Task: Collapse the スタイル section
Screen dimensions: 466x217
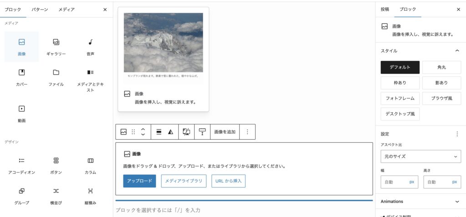Action: click(x=457, y=51)
